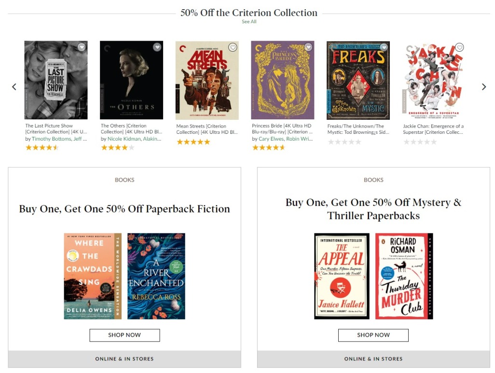Advance the carousel with the right arrow

(483, 86)
